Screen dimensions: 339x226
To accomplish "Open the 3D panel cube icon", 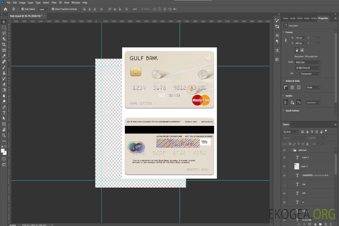I will 277,59.
